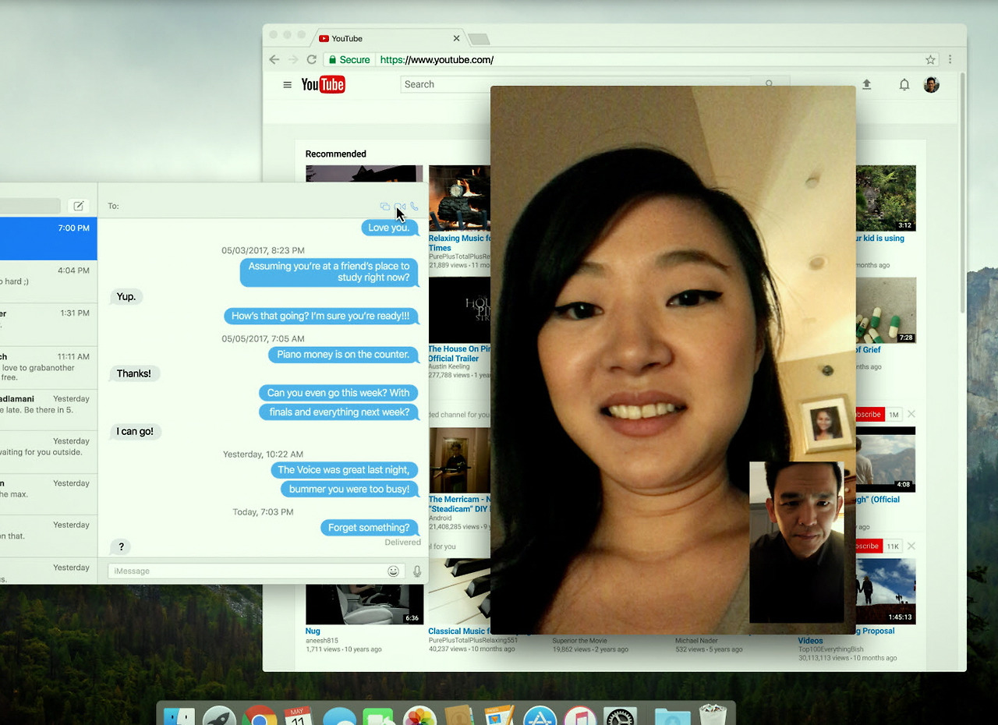This screenshot has height=725, width=998.
Task: Open Google Chrome from the Dock
Action: tap(260, 716)
